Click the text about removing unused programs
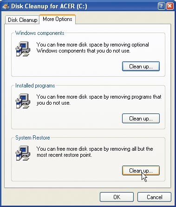Screen dimensions: 176x207 (x=99, y=100)
